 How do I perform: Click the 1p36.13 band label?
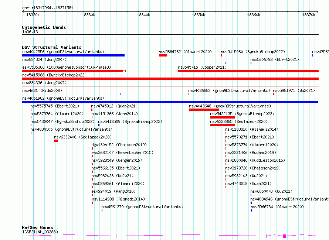click(30, 32)
